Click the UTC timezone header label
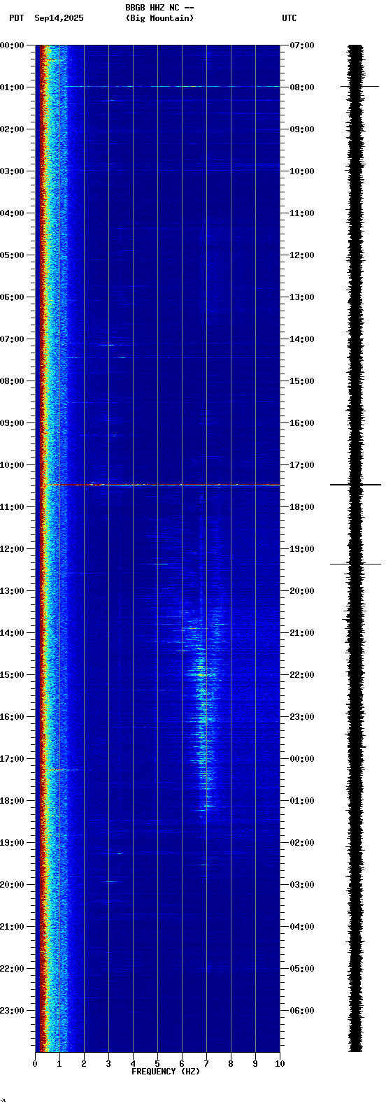Screen dimensions: 386x1108 [289, 18]
